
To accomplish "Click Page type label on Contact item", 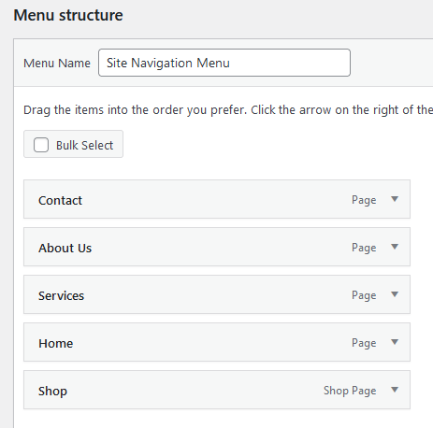I will pyautogui.click(x=364, y=200).
